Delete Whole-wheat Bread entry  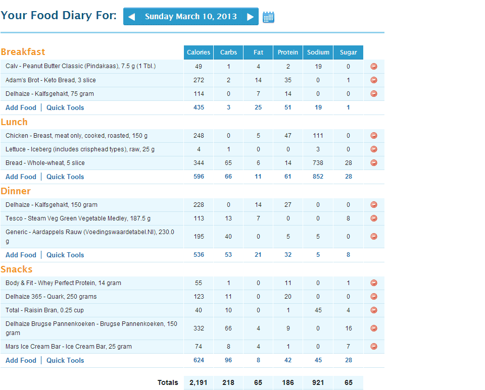pyautogui.click(x=374, y=163)
